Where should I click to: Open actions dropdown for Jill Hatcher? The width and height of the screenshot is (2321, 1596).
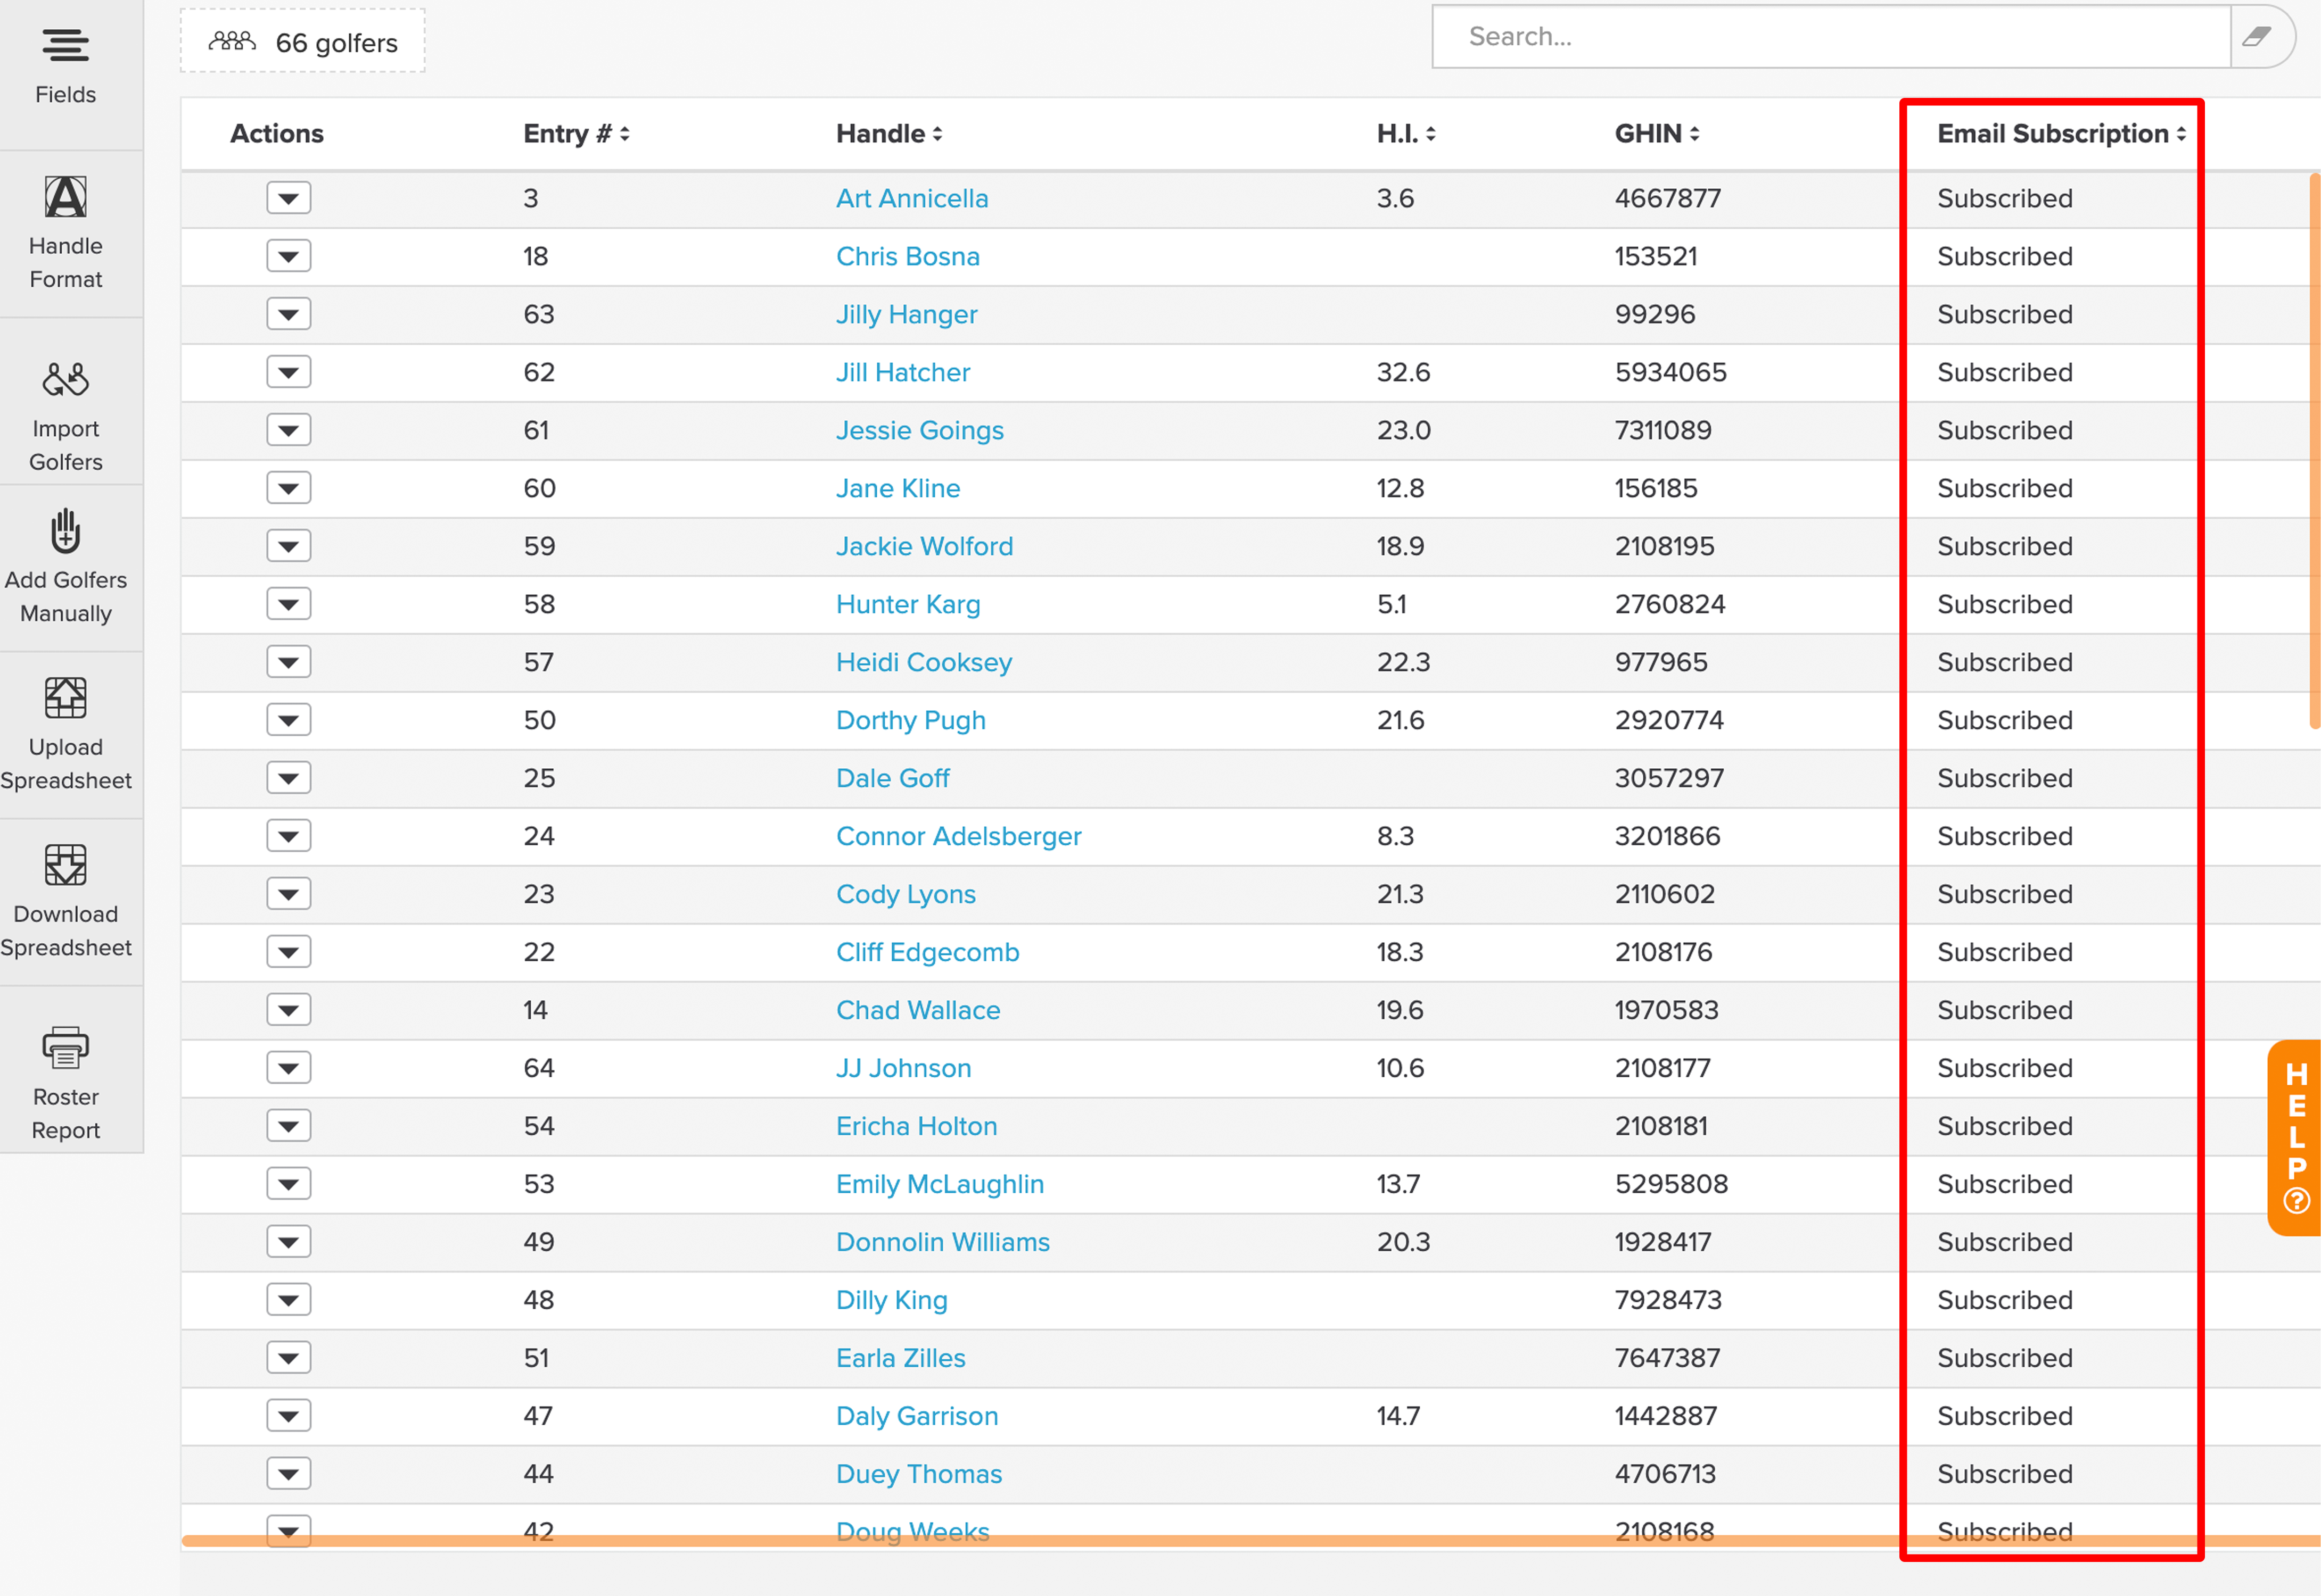[288, 372]
